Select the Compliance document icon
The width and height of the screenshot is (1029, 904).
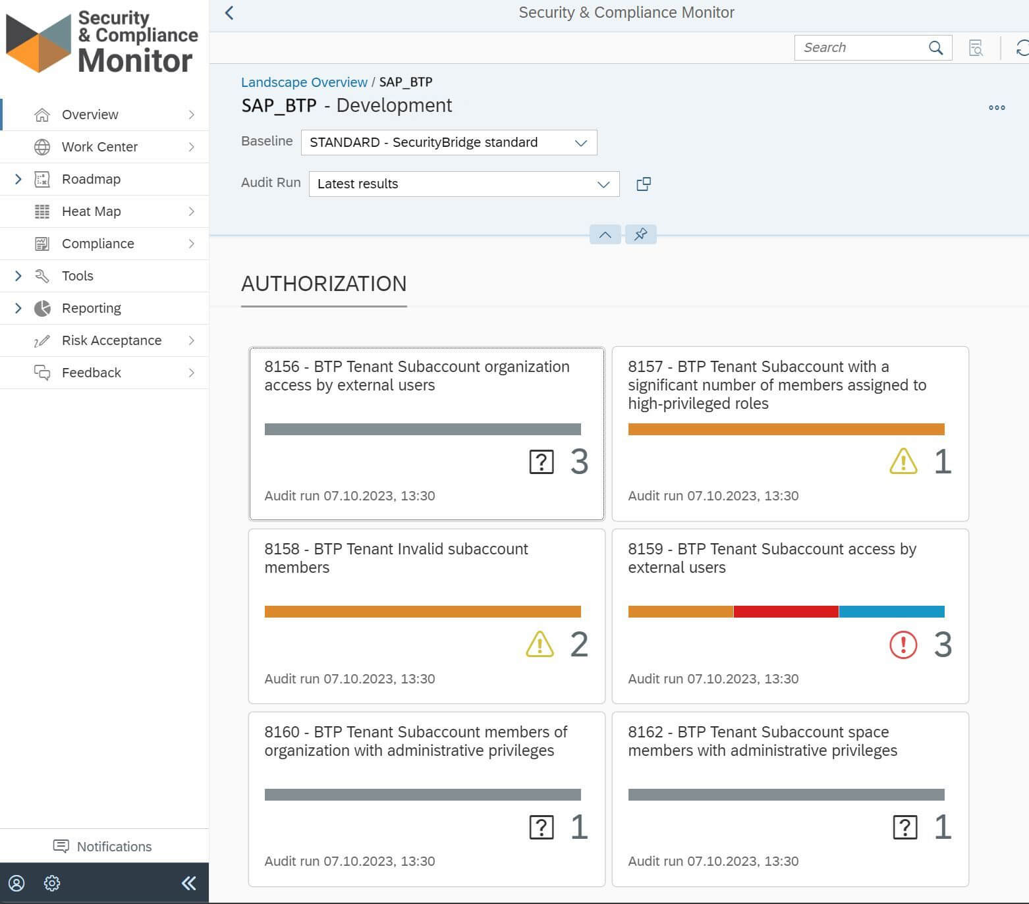(x=42, y=243)
